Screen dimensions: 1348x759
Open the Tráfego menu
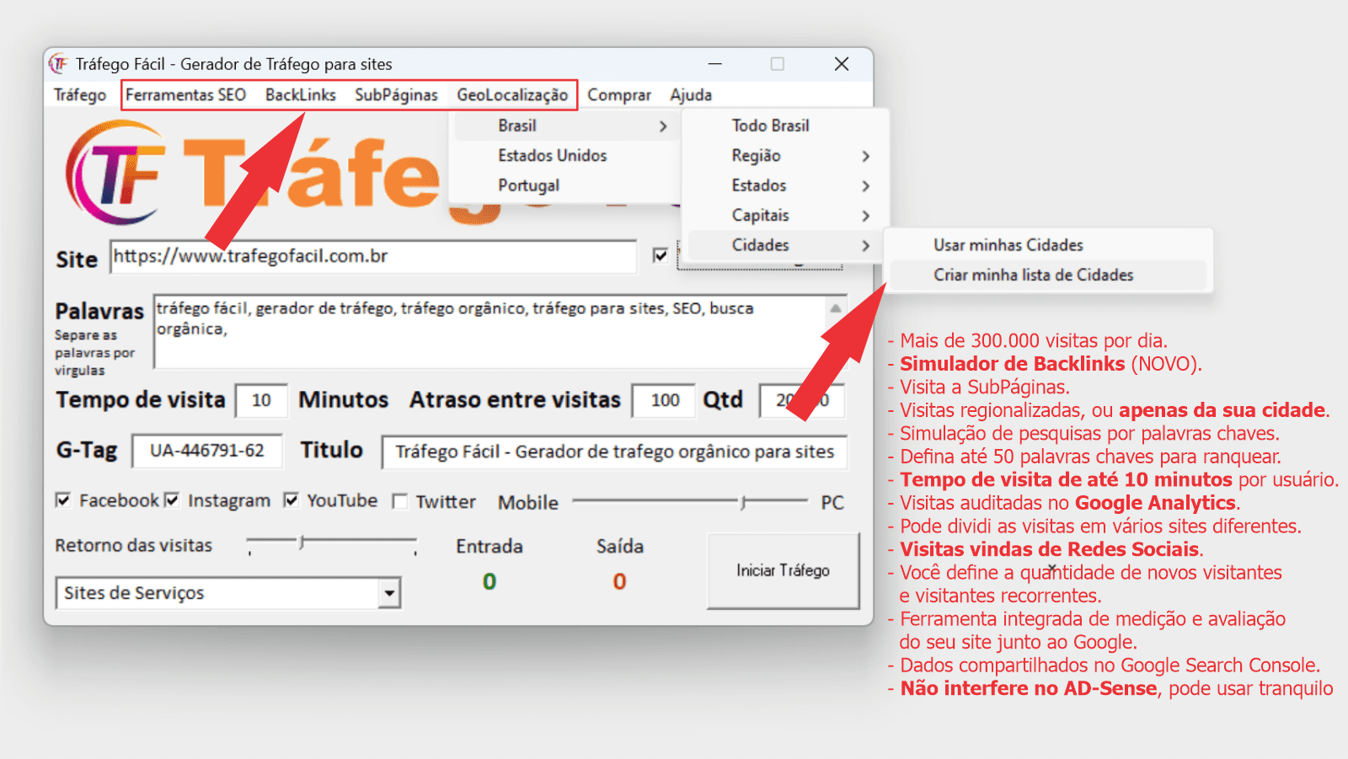pyautogui.click(x=80, y=95)
